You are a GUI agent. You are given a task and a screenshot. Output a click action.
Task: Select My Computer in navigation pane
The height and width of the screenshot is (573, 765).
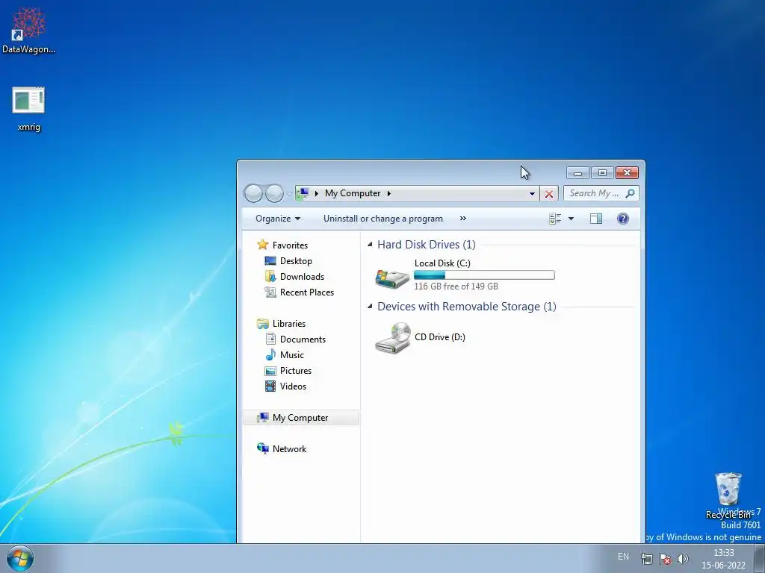[x=300, y=418]
